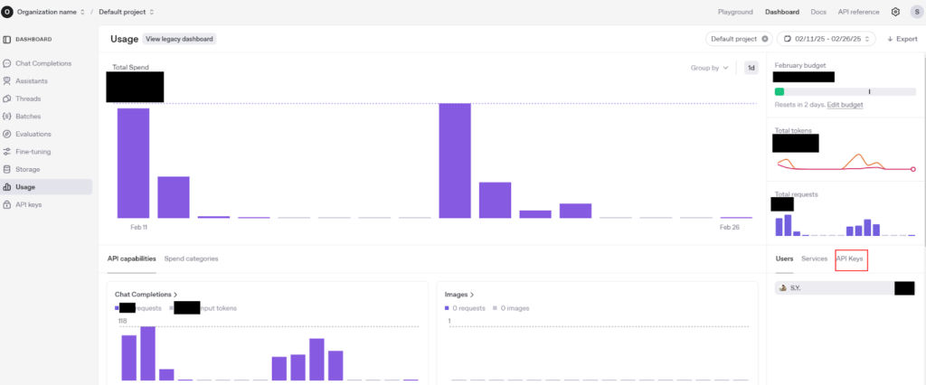Screen dimensions: 926x385
Task: Click the API keys lock icon
Action: 7,204
